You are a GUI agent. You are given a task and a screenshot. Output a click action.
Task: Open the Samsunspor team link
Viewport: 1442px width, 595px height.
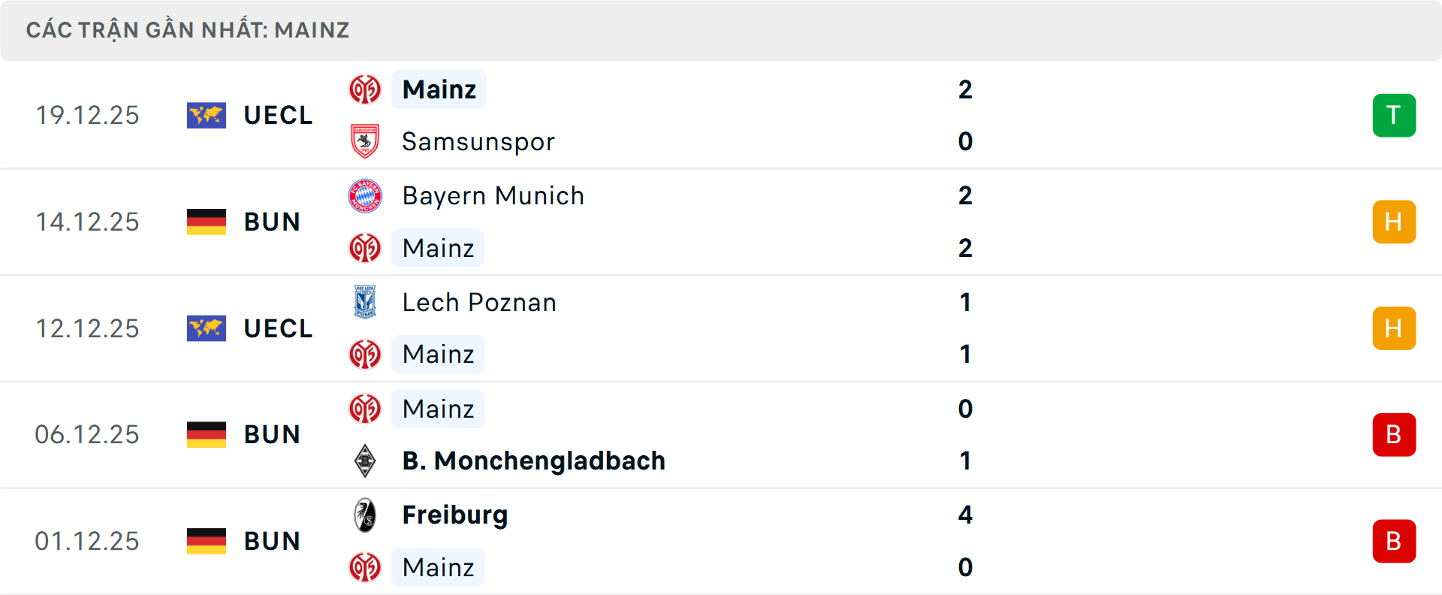pos(478,141)
